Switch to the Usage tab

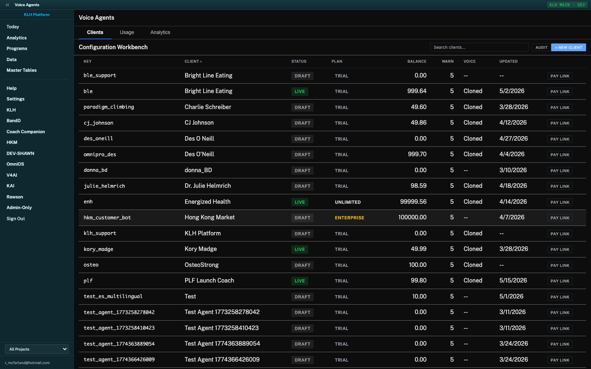[127, 32]
